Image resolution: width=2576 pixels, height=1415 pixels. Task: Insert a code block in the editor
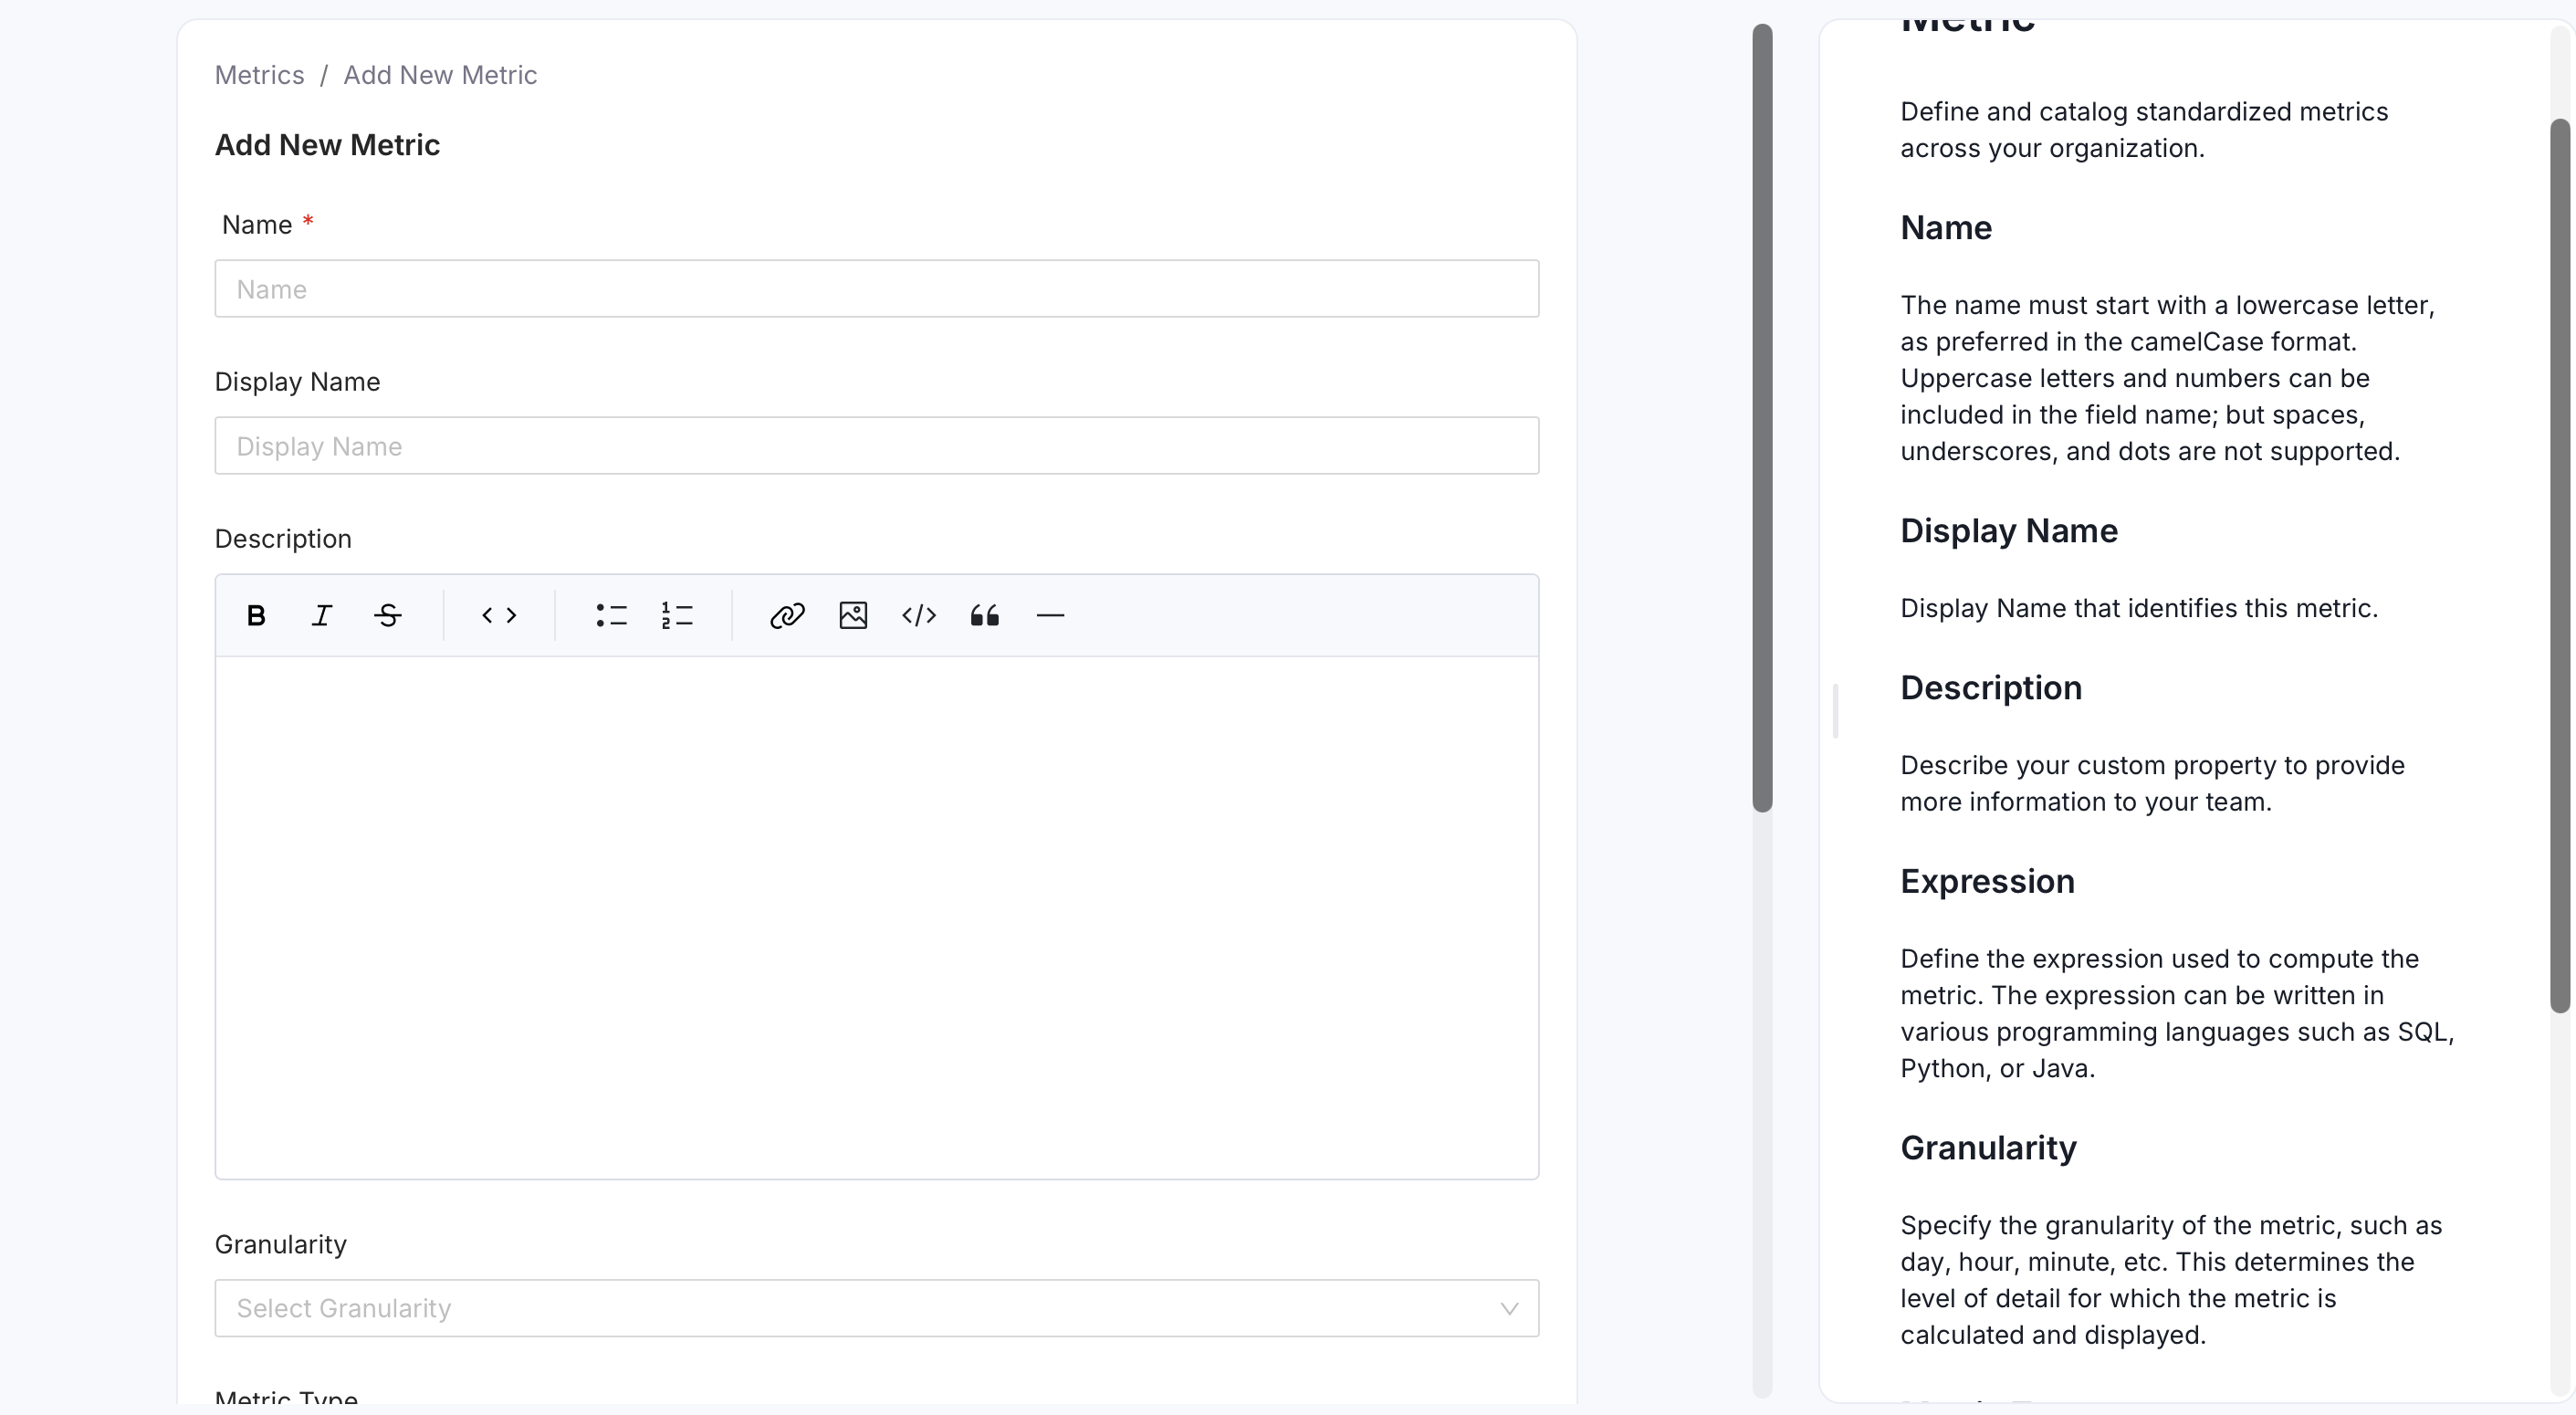919,615
